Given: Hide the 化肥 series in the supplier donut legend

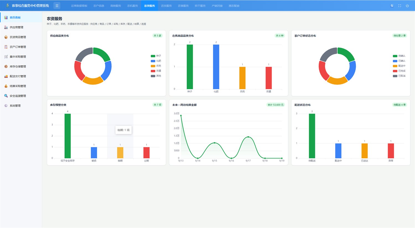Looking at the screenshot, I should click(156, 61).
